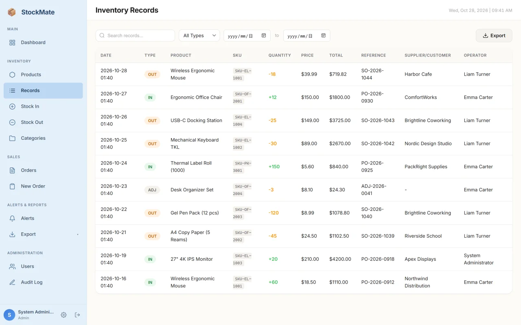The height and width of the screenshot is (325, 521).
Task: Click the New Order clipboard icon
Action: [x=12, y=186]
